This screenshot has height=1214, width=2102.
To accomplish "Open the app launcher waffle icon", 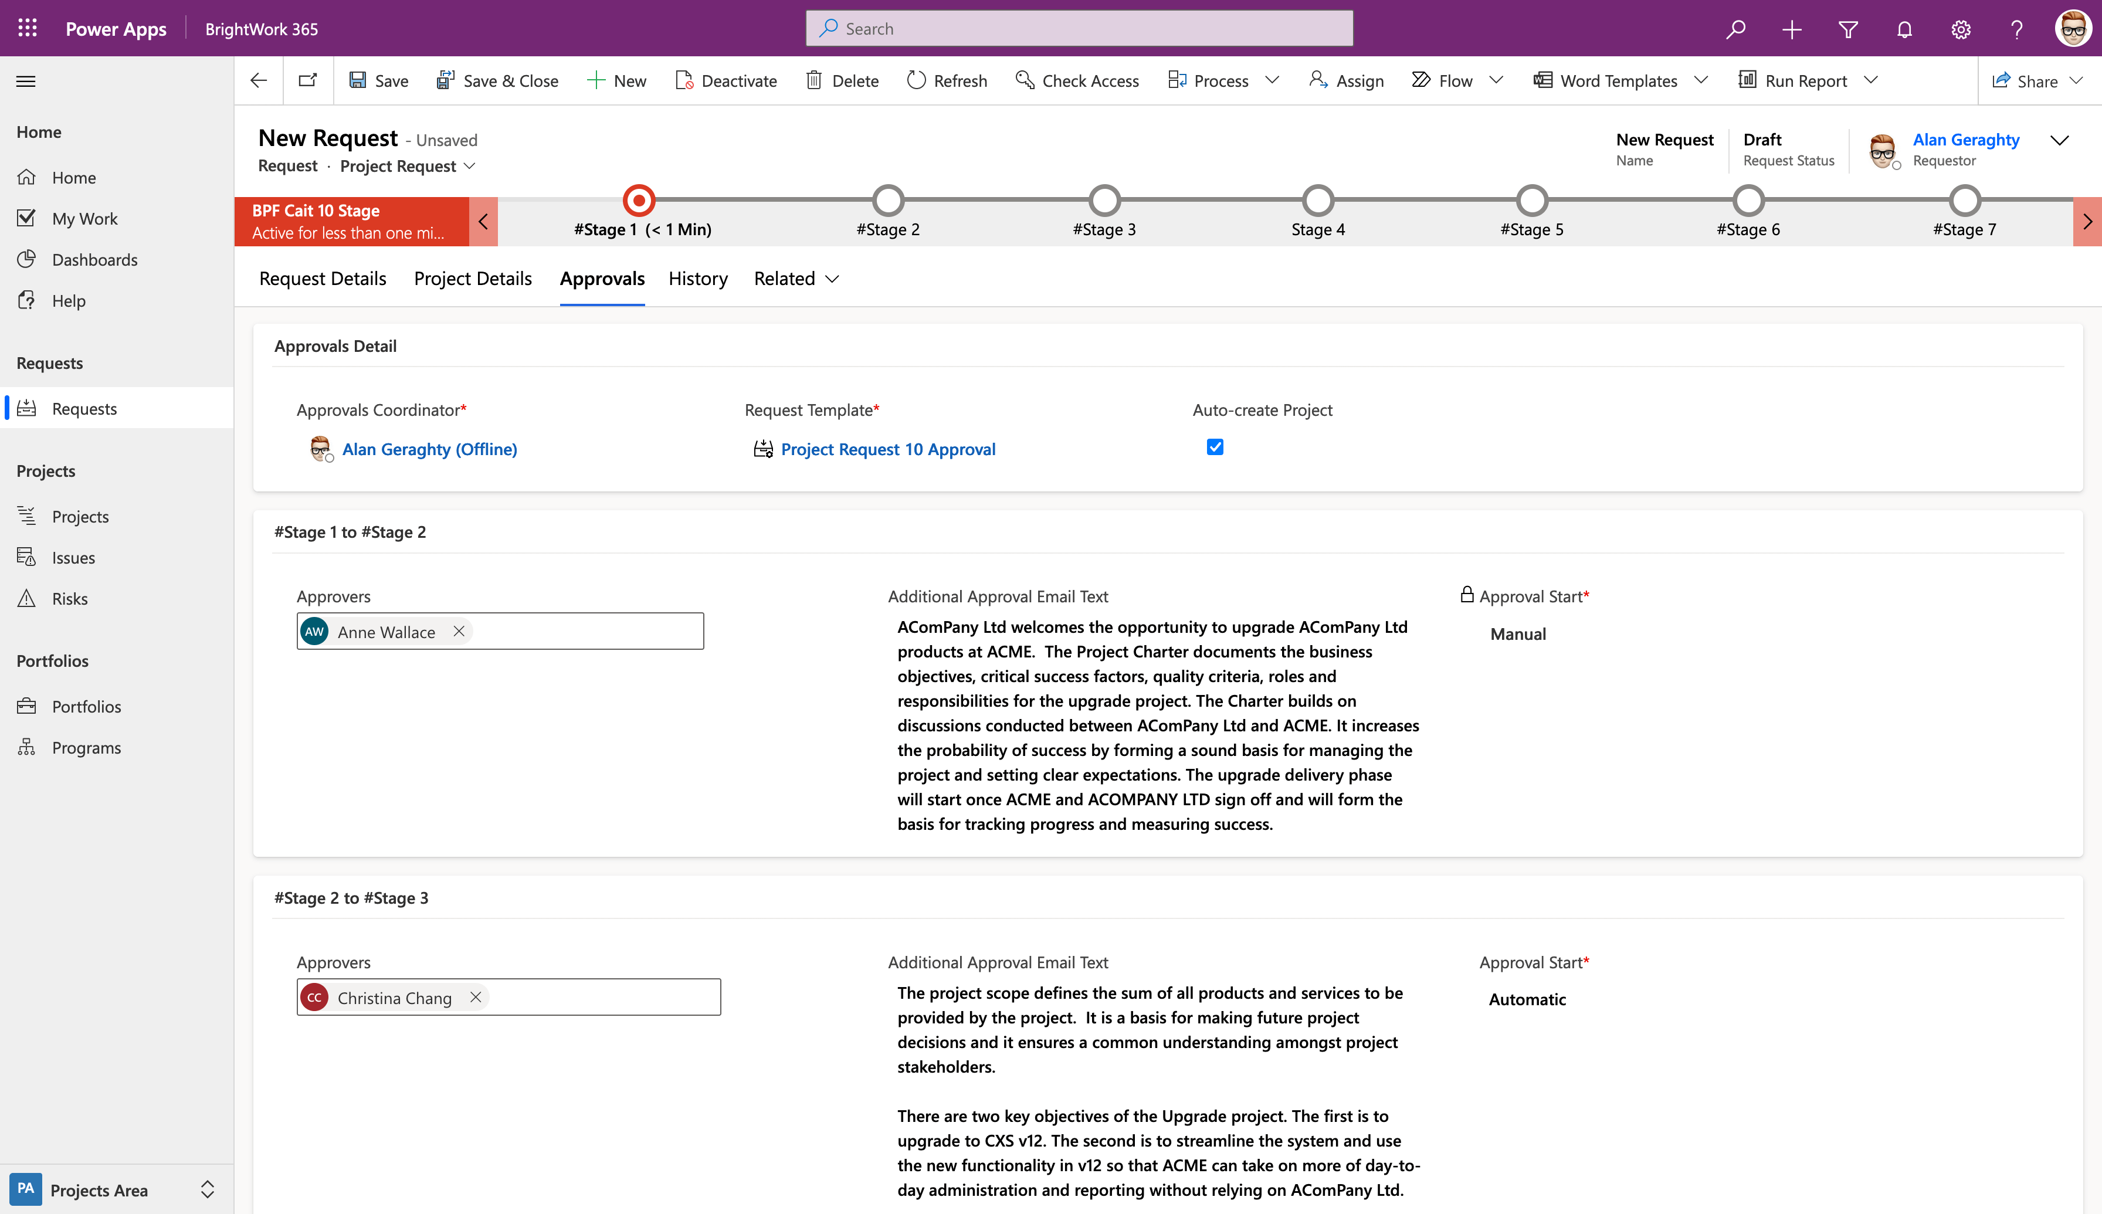I will pyautogui.click(x=28, y=28).
